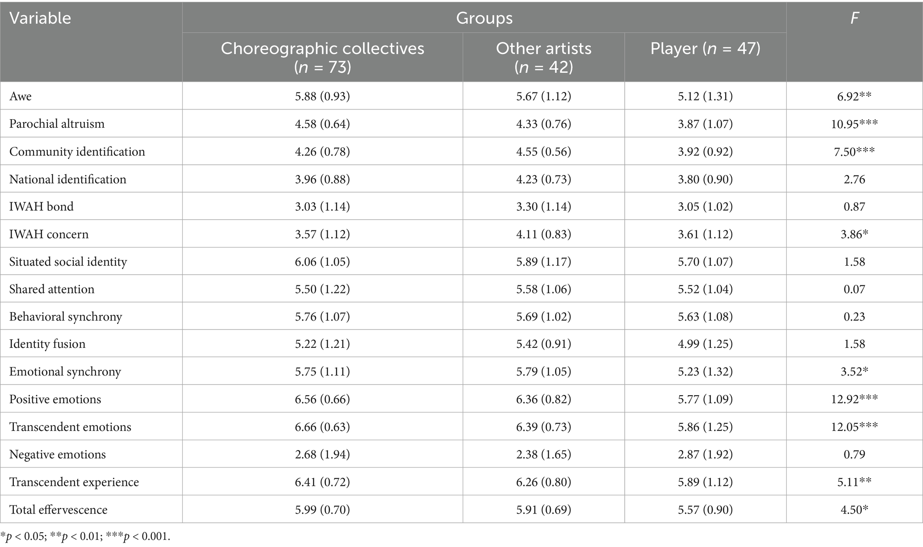
Task: Click the Awe row label
Action: coord(21,96)
